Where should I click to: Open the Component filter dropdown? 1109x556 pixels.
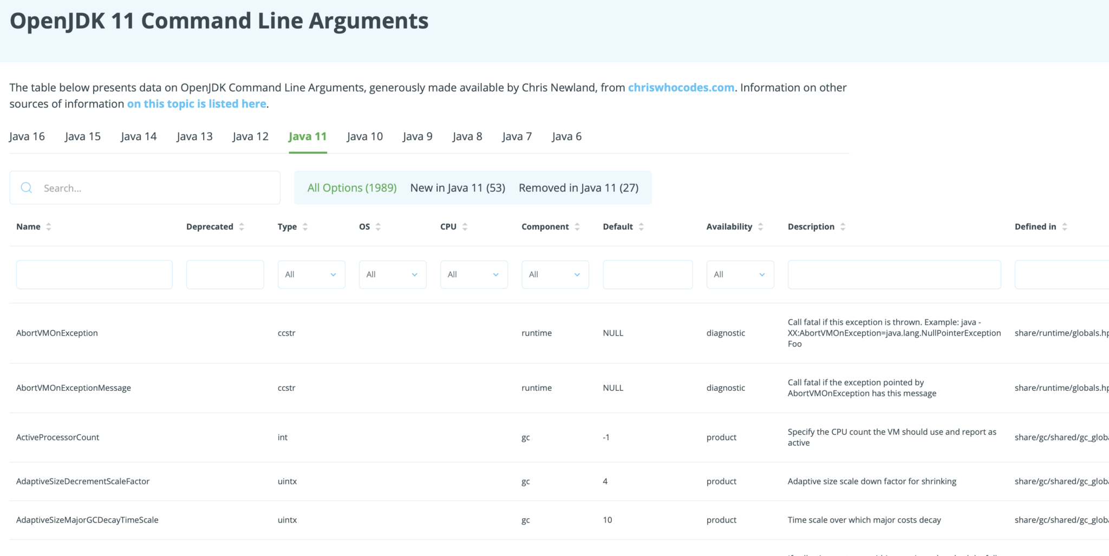pyautogui.click(x=555, y=274)
